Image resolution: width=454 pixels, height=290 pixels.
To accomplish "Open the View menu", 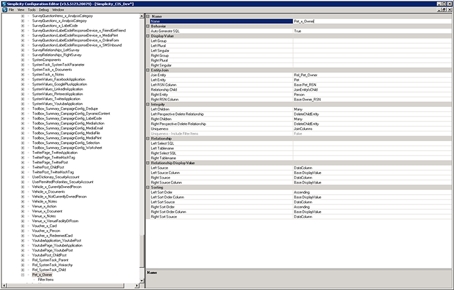I will click(x=21, y=10).
